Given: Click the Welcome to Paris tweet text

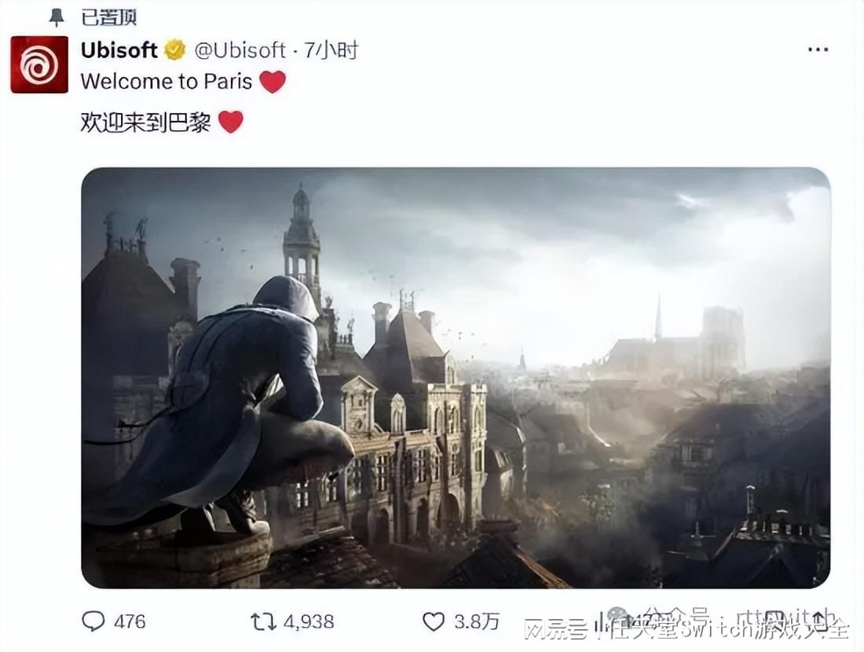Looking at the screenshot, I should coord(167,82).
